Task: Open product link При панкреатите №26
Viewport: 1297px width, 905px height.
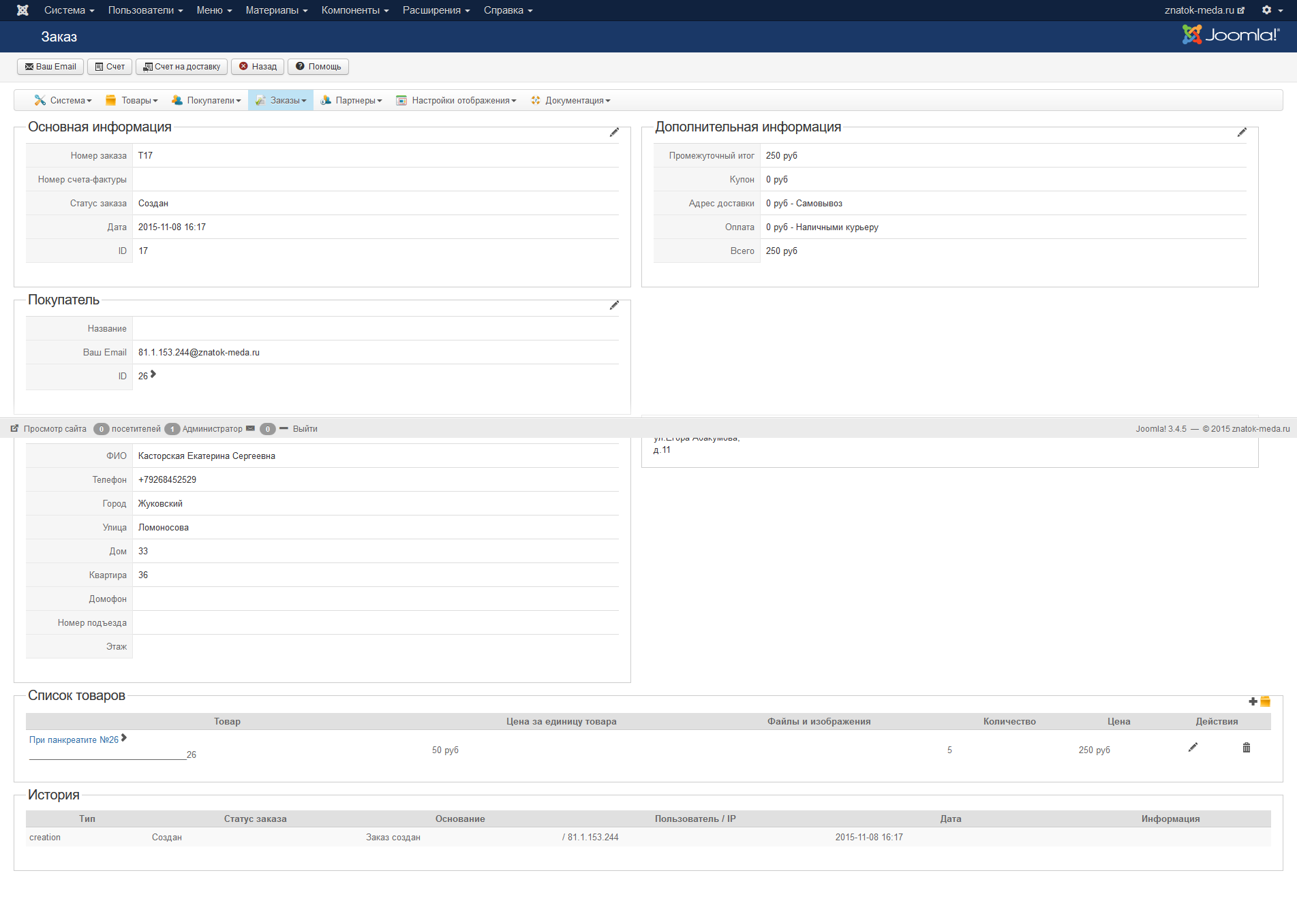Action: [74, 740]
